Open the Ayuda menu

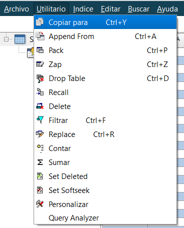(x=167, y=9)
